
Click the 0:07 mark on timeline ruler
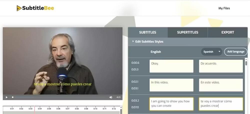[x=67, y=109]
